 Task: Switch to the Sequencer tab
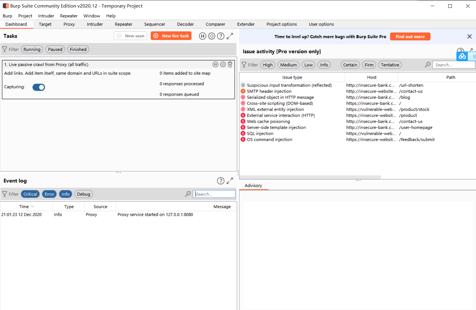coord(155,24)
